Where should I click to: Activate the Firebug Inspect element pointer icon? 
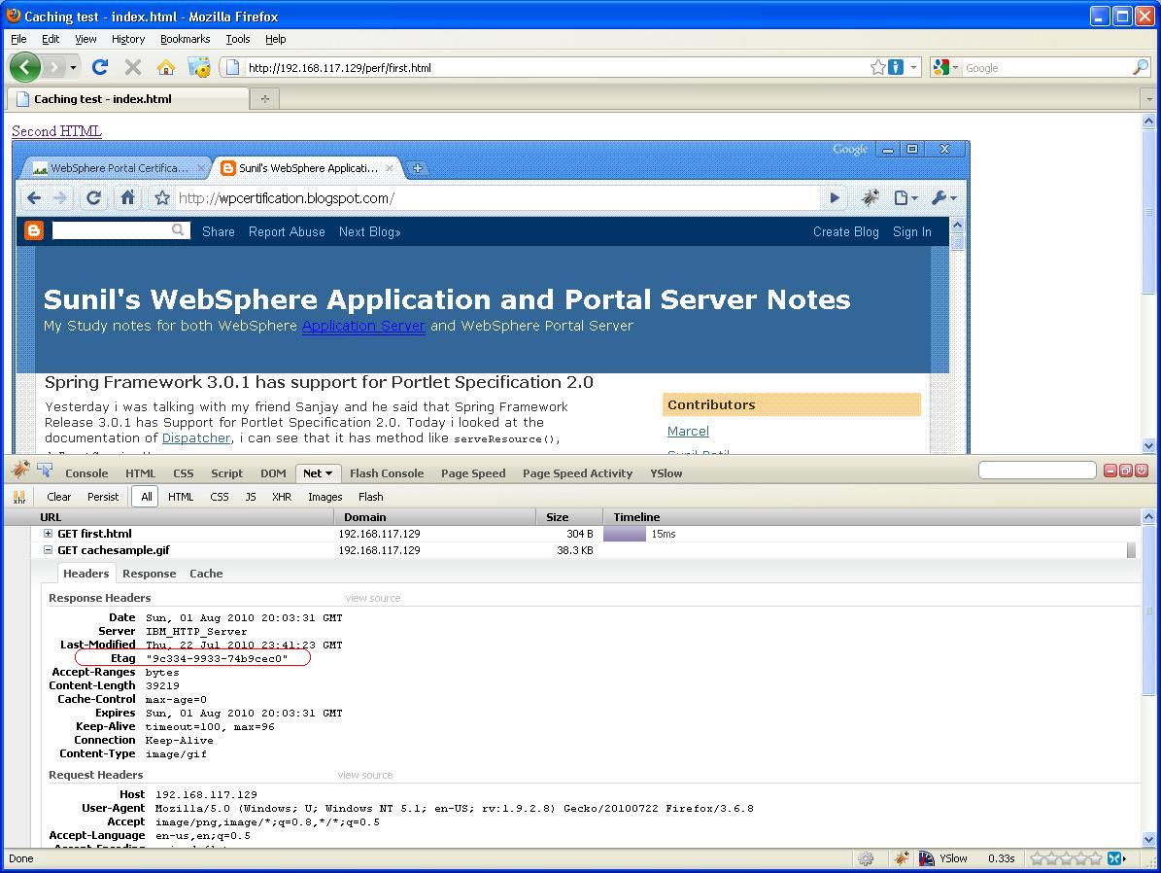click(45, 471)
